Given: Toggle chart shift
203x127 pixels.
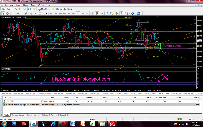Looking at the screenshot, I should (121, 13).
